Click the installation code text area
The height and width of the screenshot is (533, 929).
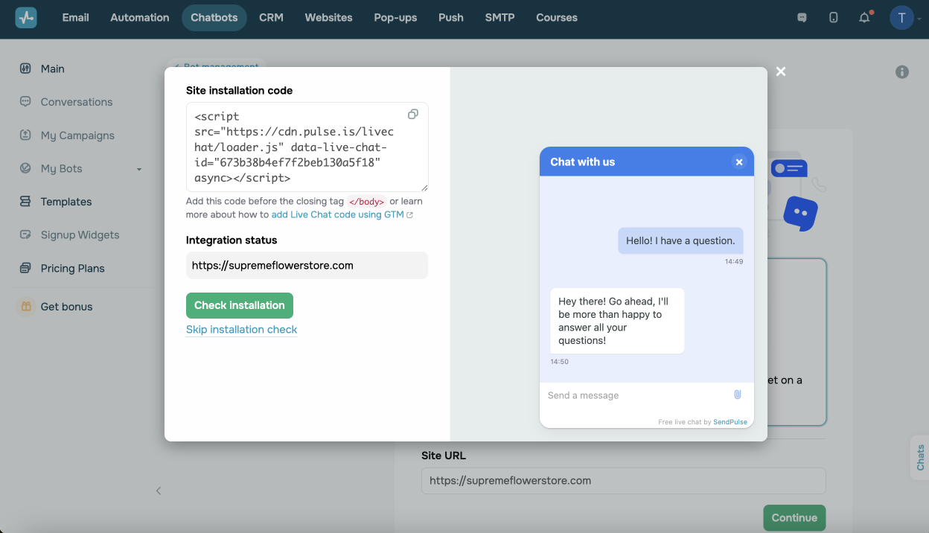pyautogui.click(x=307, y=147)
